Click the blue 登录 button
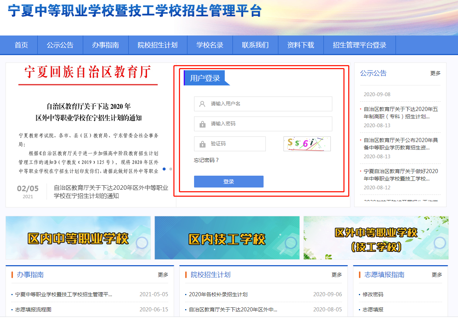The image size is (458, 321). pyautogui.click(x=229, y=182)
